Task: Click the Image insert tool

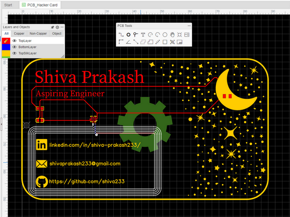Action: point(187,34)
